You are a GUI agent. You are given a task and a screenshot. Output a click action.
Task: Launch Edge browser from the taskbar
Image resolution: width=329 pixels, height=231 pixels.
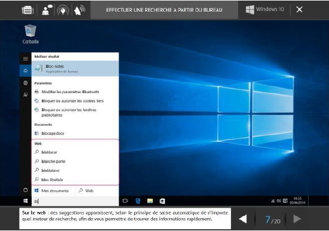[138, 201]
